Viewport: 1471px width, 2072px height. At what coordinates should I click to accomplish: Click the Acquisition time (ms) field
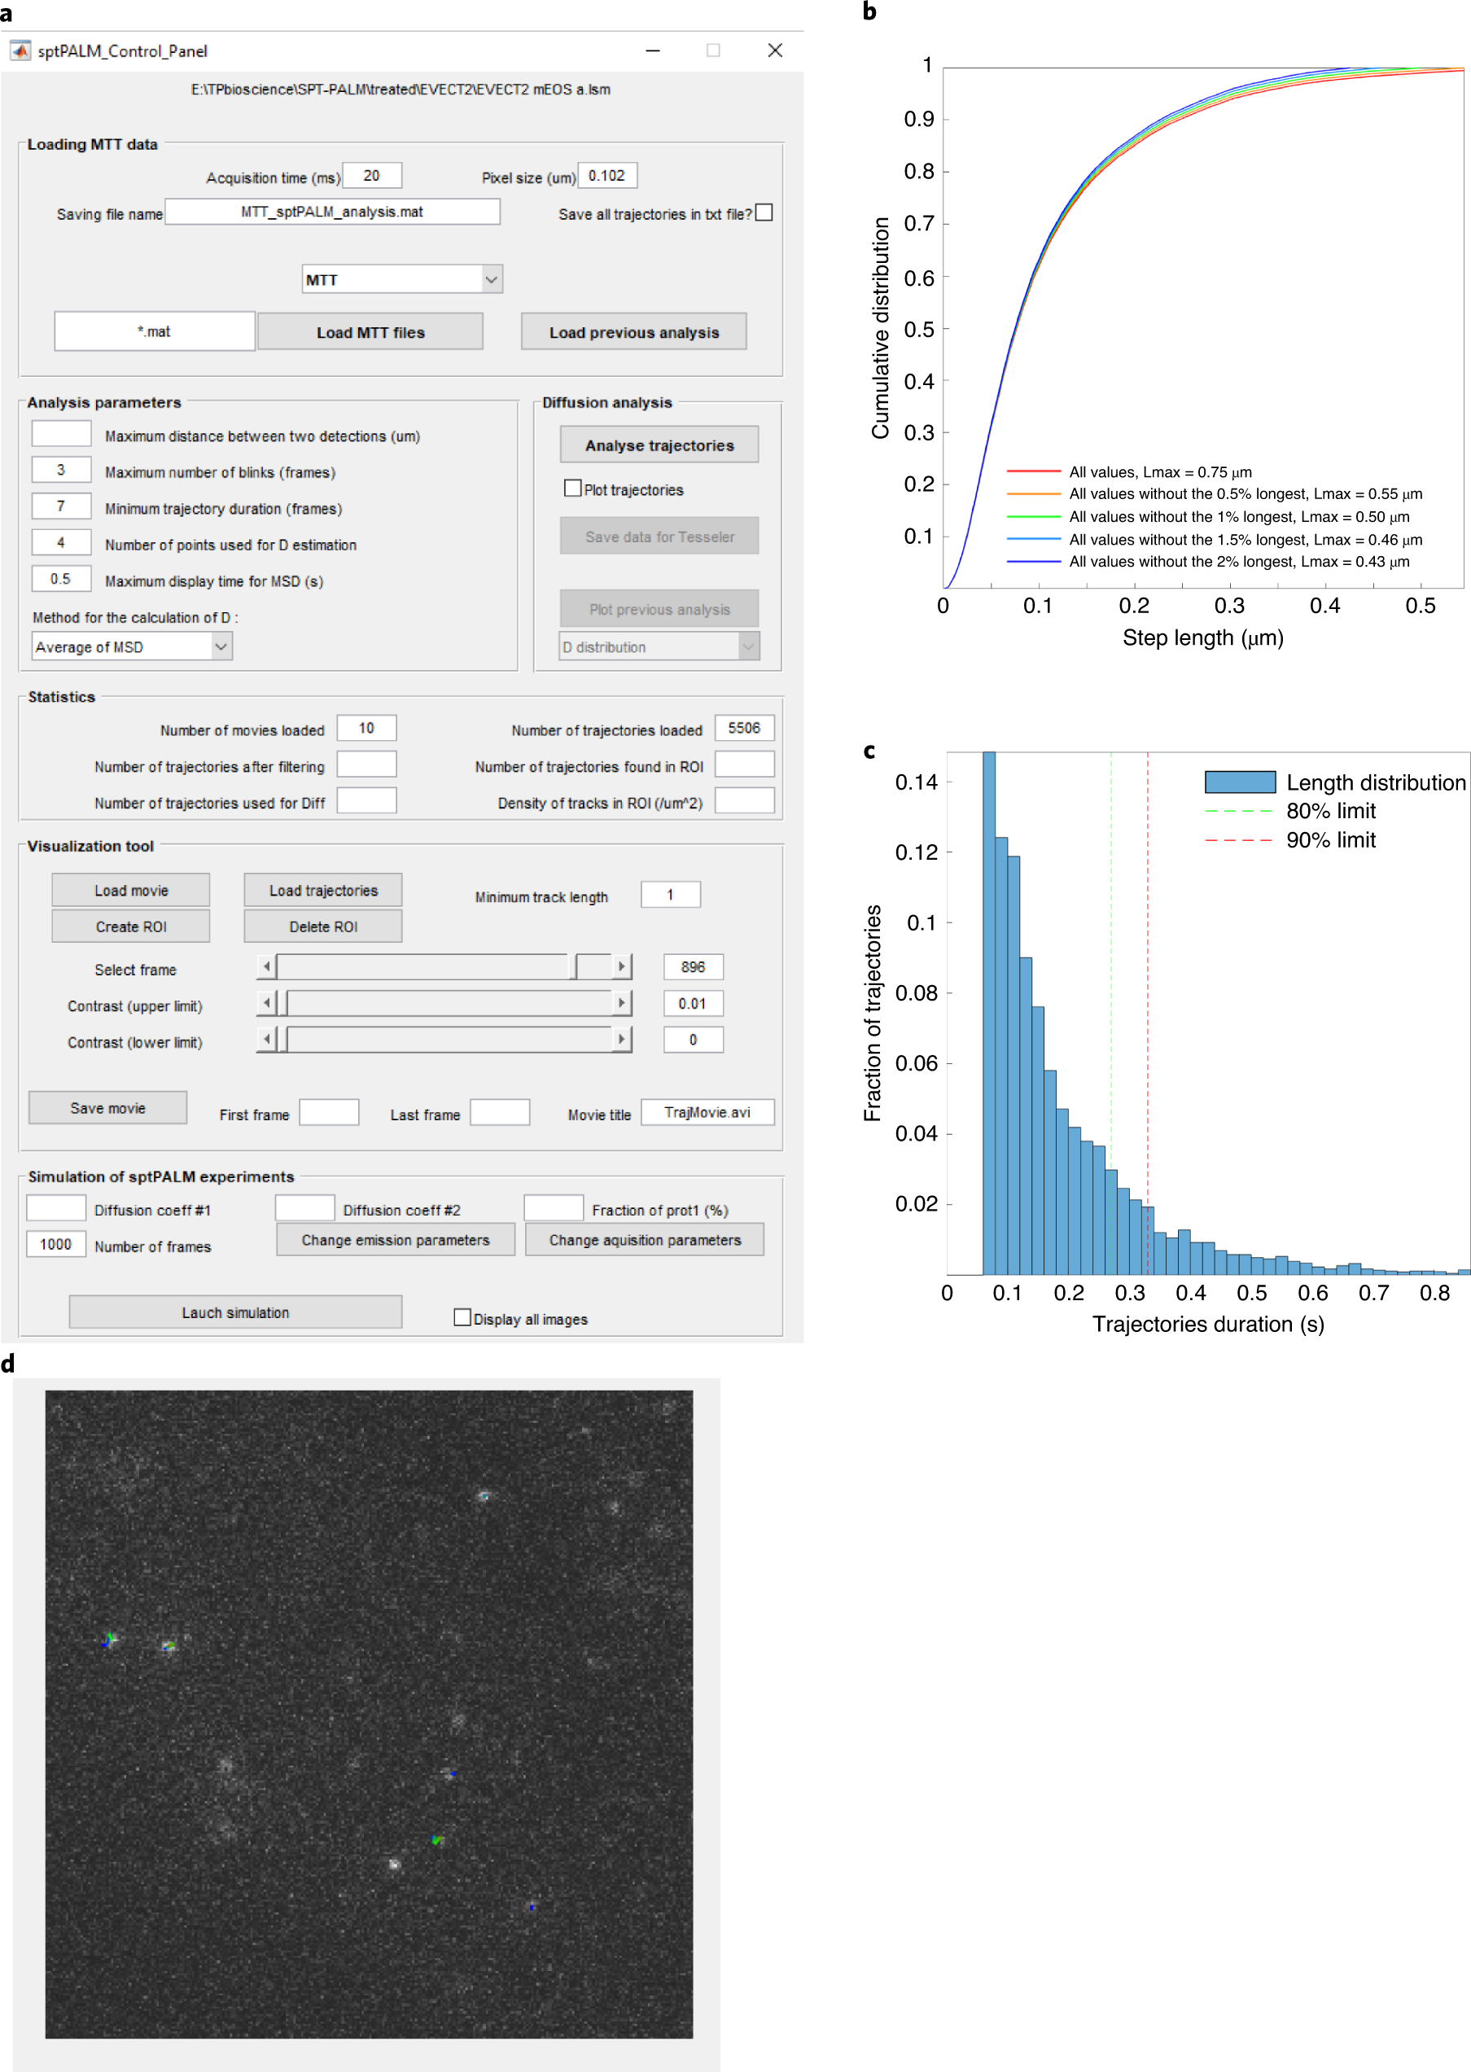tap(371, 176)
